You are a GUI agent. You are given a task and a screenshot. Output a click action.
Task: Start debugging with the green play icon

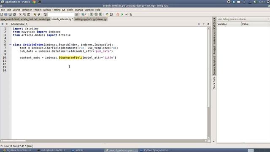[x=122, y=14]
